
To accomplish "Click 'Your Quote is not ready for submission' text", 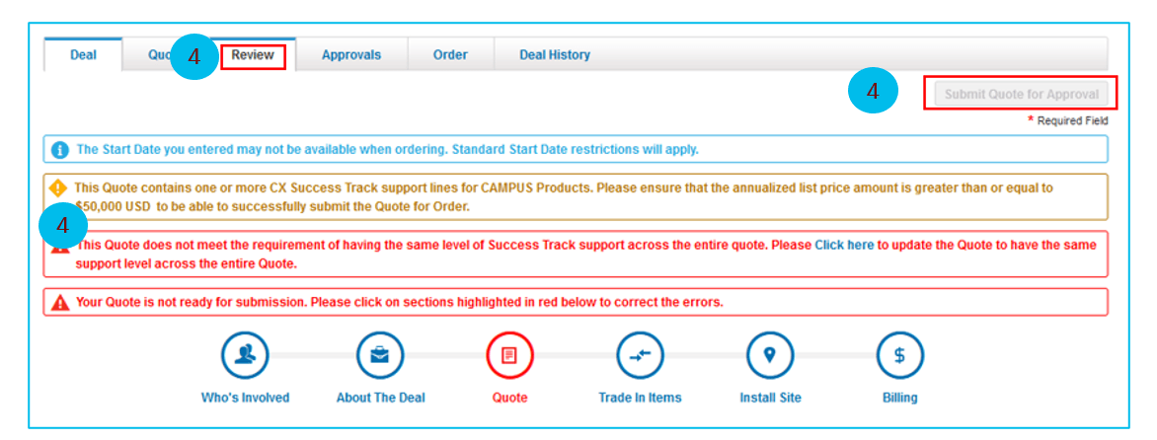I will (399, 302).
